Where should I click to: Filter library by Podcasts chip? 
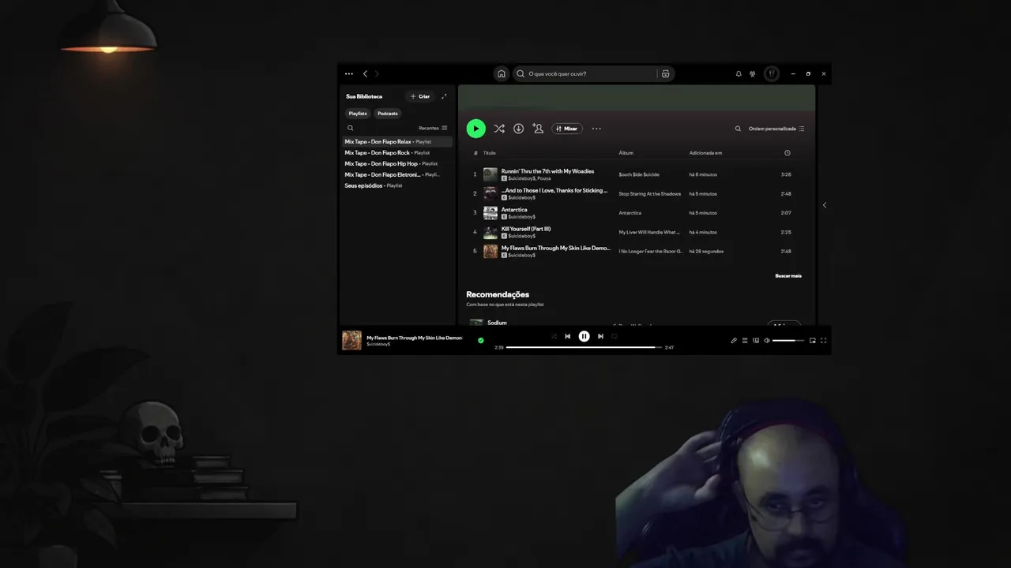(x=387, y=114)
